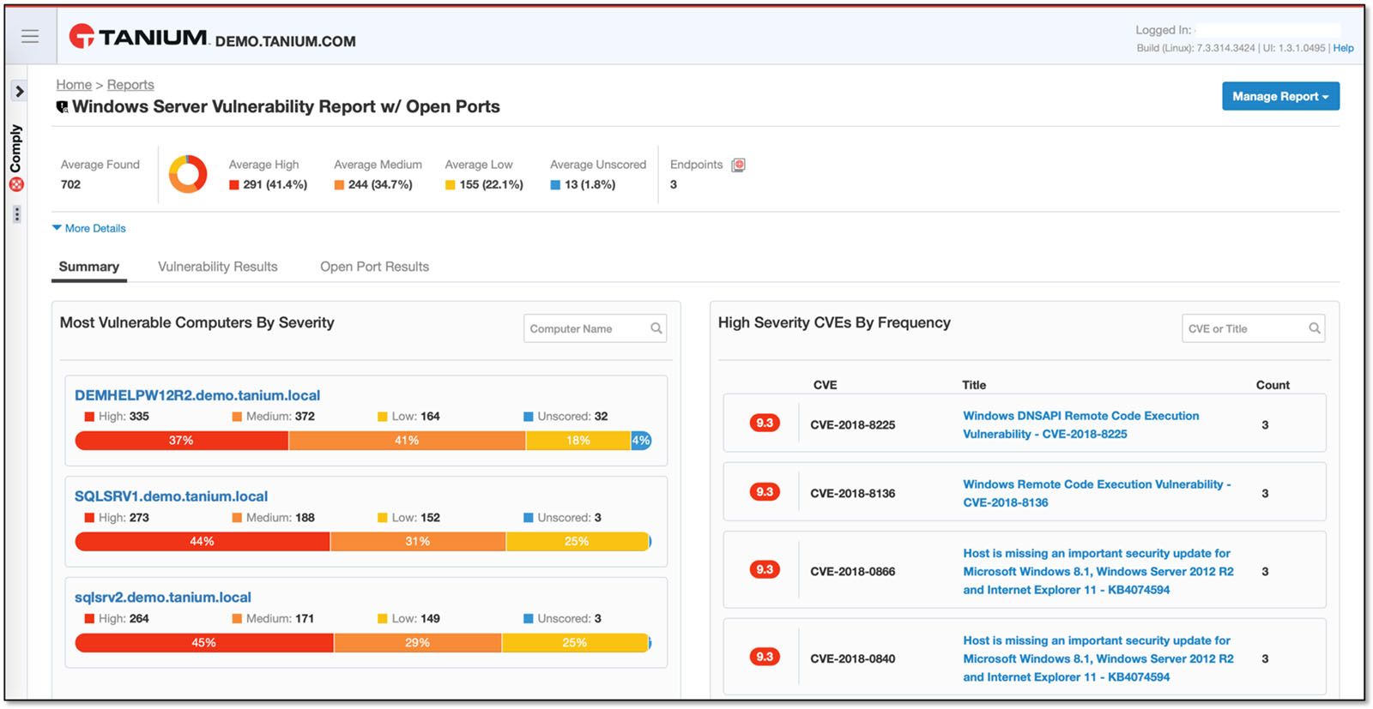Screen dimensions: 1373x709
Task: Click the red 37% High bar for DEMHELPW12R2
Action: click(x=181, y=441)
